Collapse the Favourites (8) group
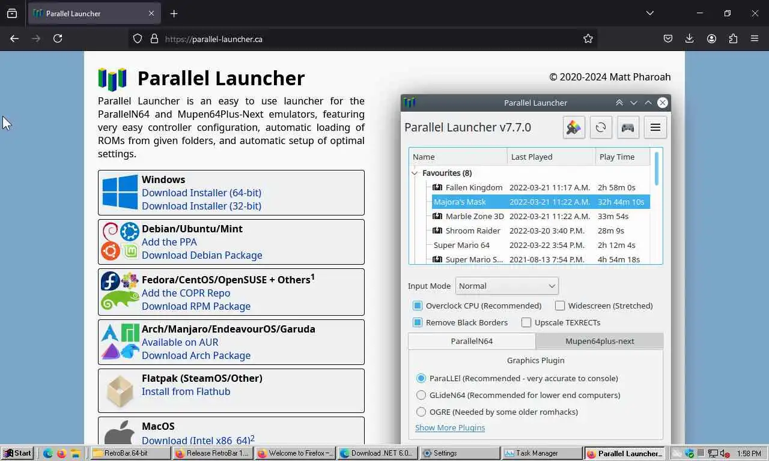This screenshot has height=461, width=769. click(x=415, y=173)
